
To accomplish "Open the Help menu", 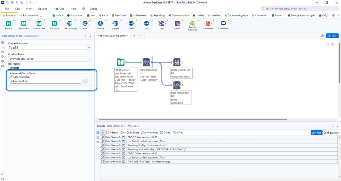I will click(x=73, y=9).
